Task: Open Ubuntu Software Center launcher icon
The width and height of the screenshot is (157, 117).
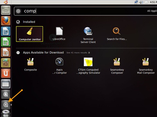Action: pyautogui.click(x=6, y=63)
